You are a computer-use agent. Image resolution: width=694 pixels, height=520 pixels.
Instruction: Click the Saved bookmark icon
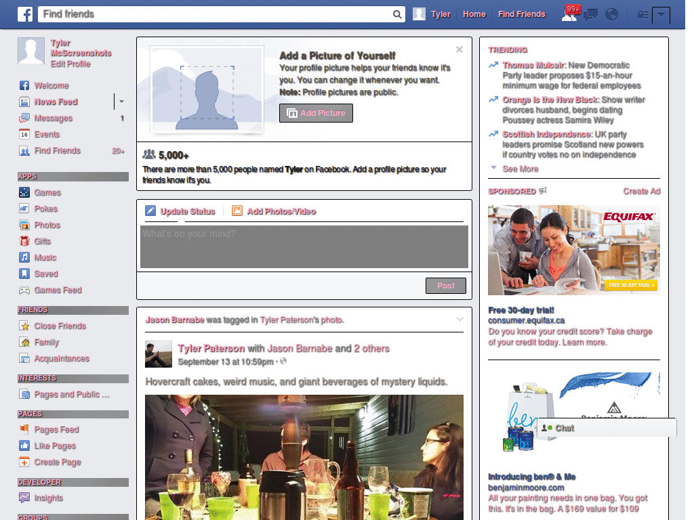coord(24,274)
